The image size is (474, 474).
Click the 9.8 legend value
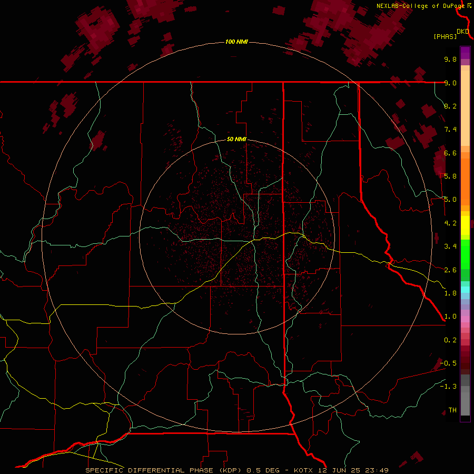(x=450, y=59)
